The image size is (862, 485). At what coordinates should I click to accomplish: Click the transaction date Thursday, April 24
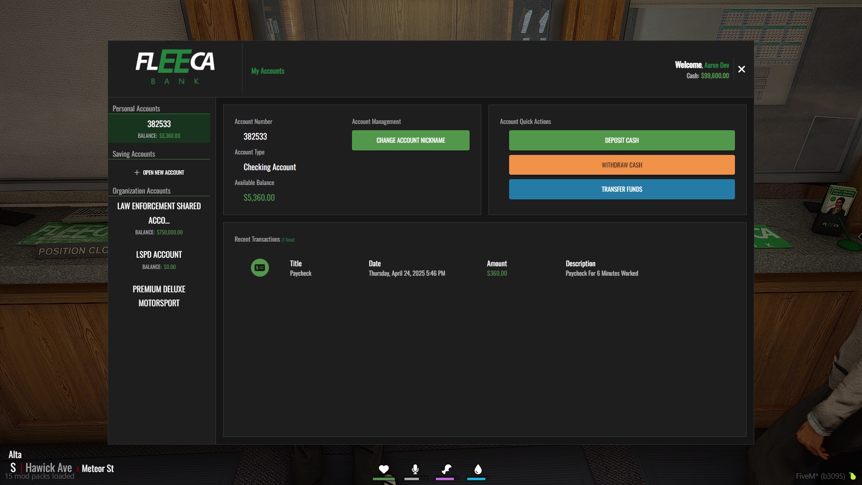[407, 273]
